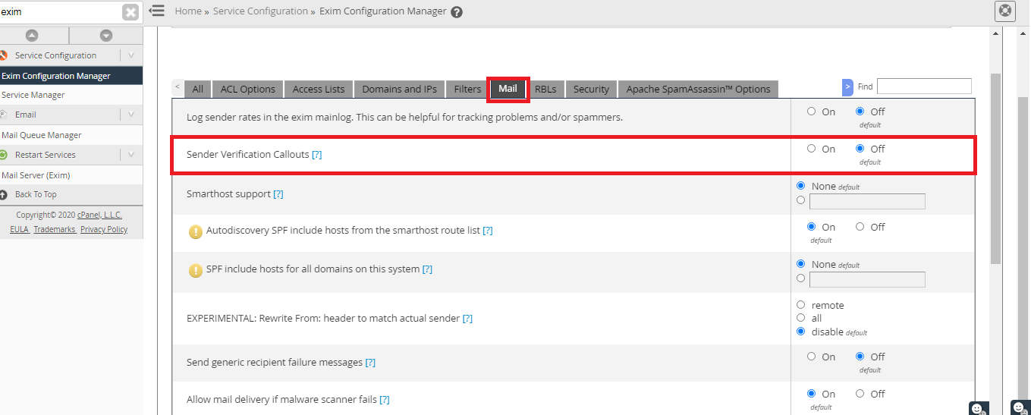
Task: Enable Sender Verification Callouts On
Action: pyautogui.click(x=812, y=149)
